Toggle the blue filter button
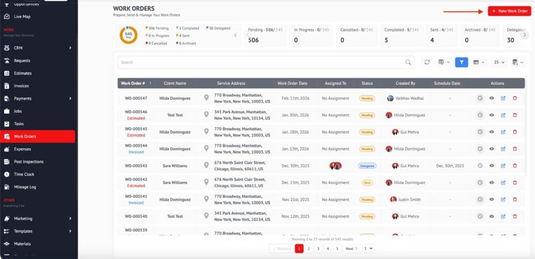The height and width of the screenshot is (259, 535). point(461,62)
